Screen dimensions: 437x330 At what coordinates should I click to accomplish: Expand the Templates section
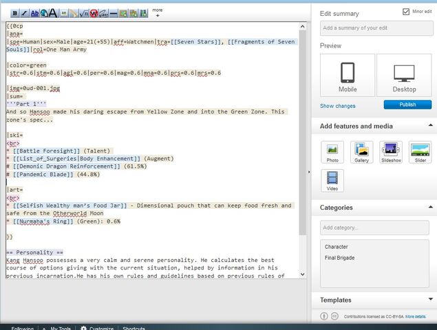pyautogui.click(x=431, y=299)
